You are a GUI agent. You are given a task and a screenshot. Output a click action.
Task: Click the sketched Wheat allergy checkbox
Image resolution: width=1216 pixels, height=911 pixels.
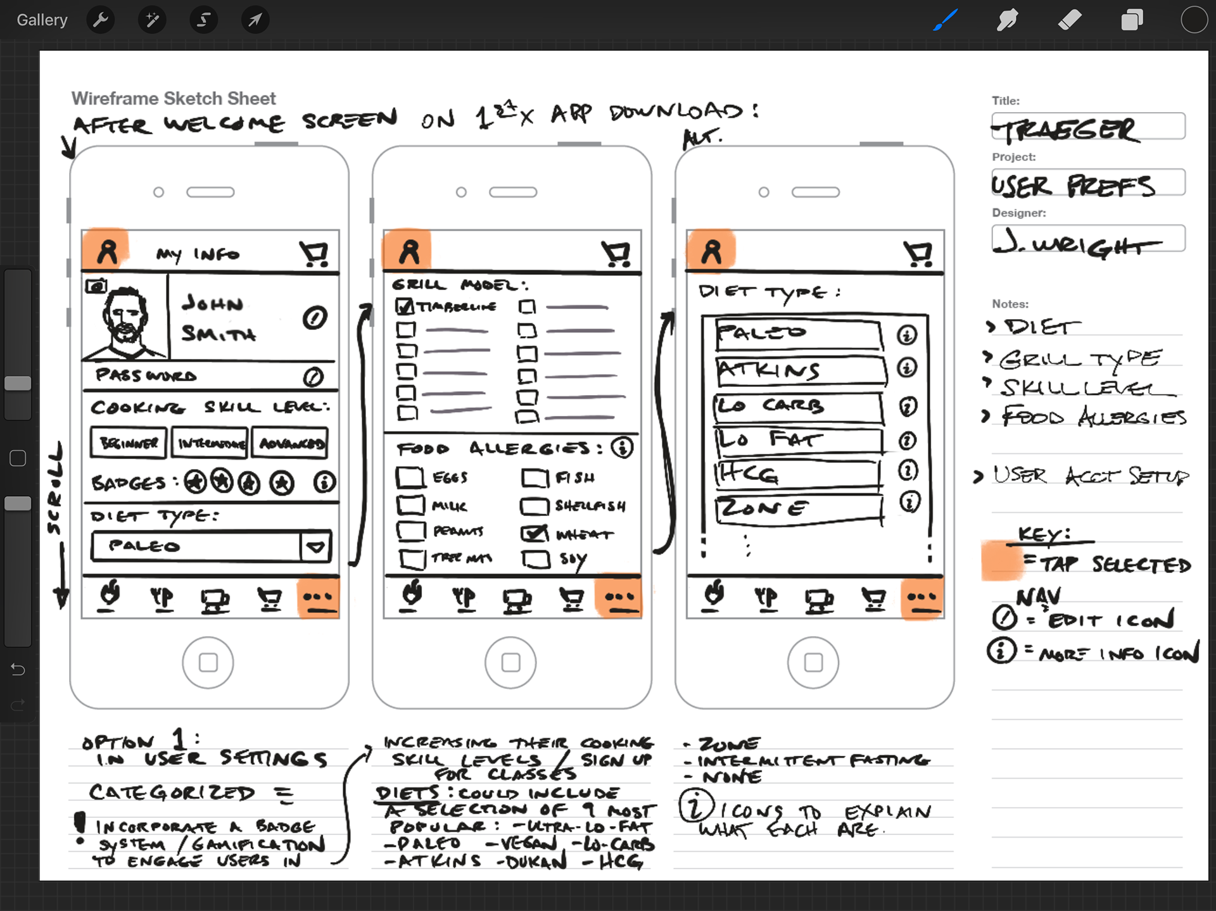click(534, 534)
